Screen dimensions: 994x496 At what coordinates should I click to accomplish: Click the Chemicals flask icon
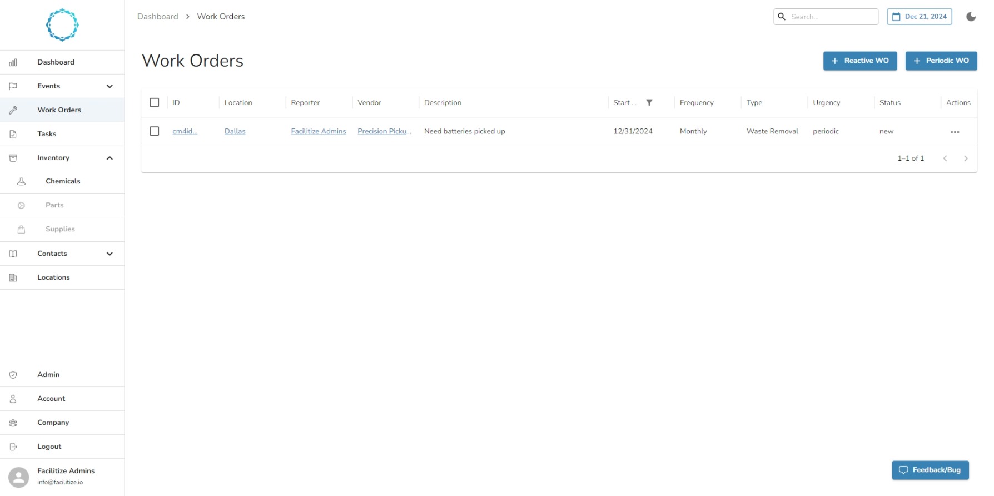point(22,181)
